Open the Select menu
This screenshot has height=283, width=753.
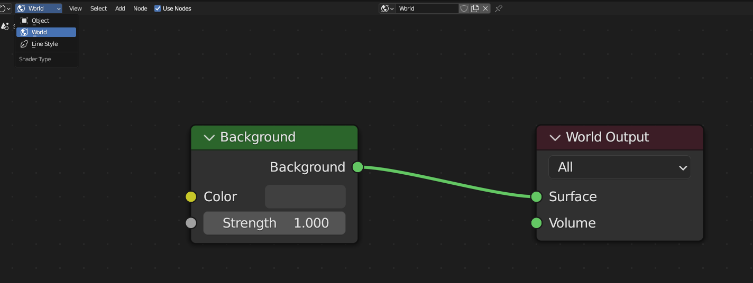[x=98, y=8]
